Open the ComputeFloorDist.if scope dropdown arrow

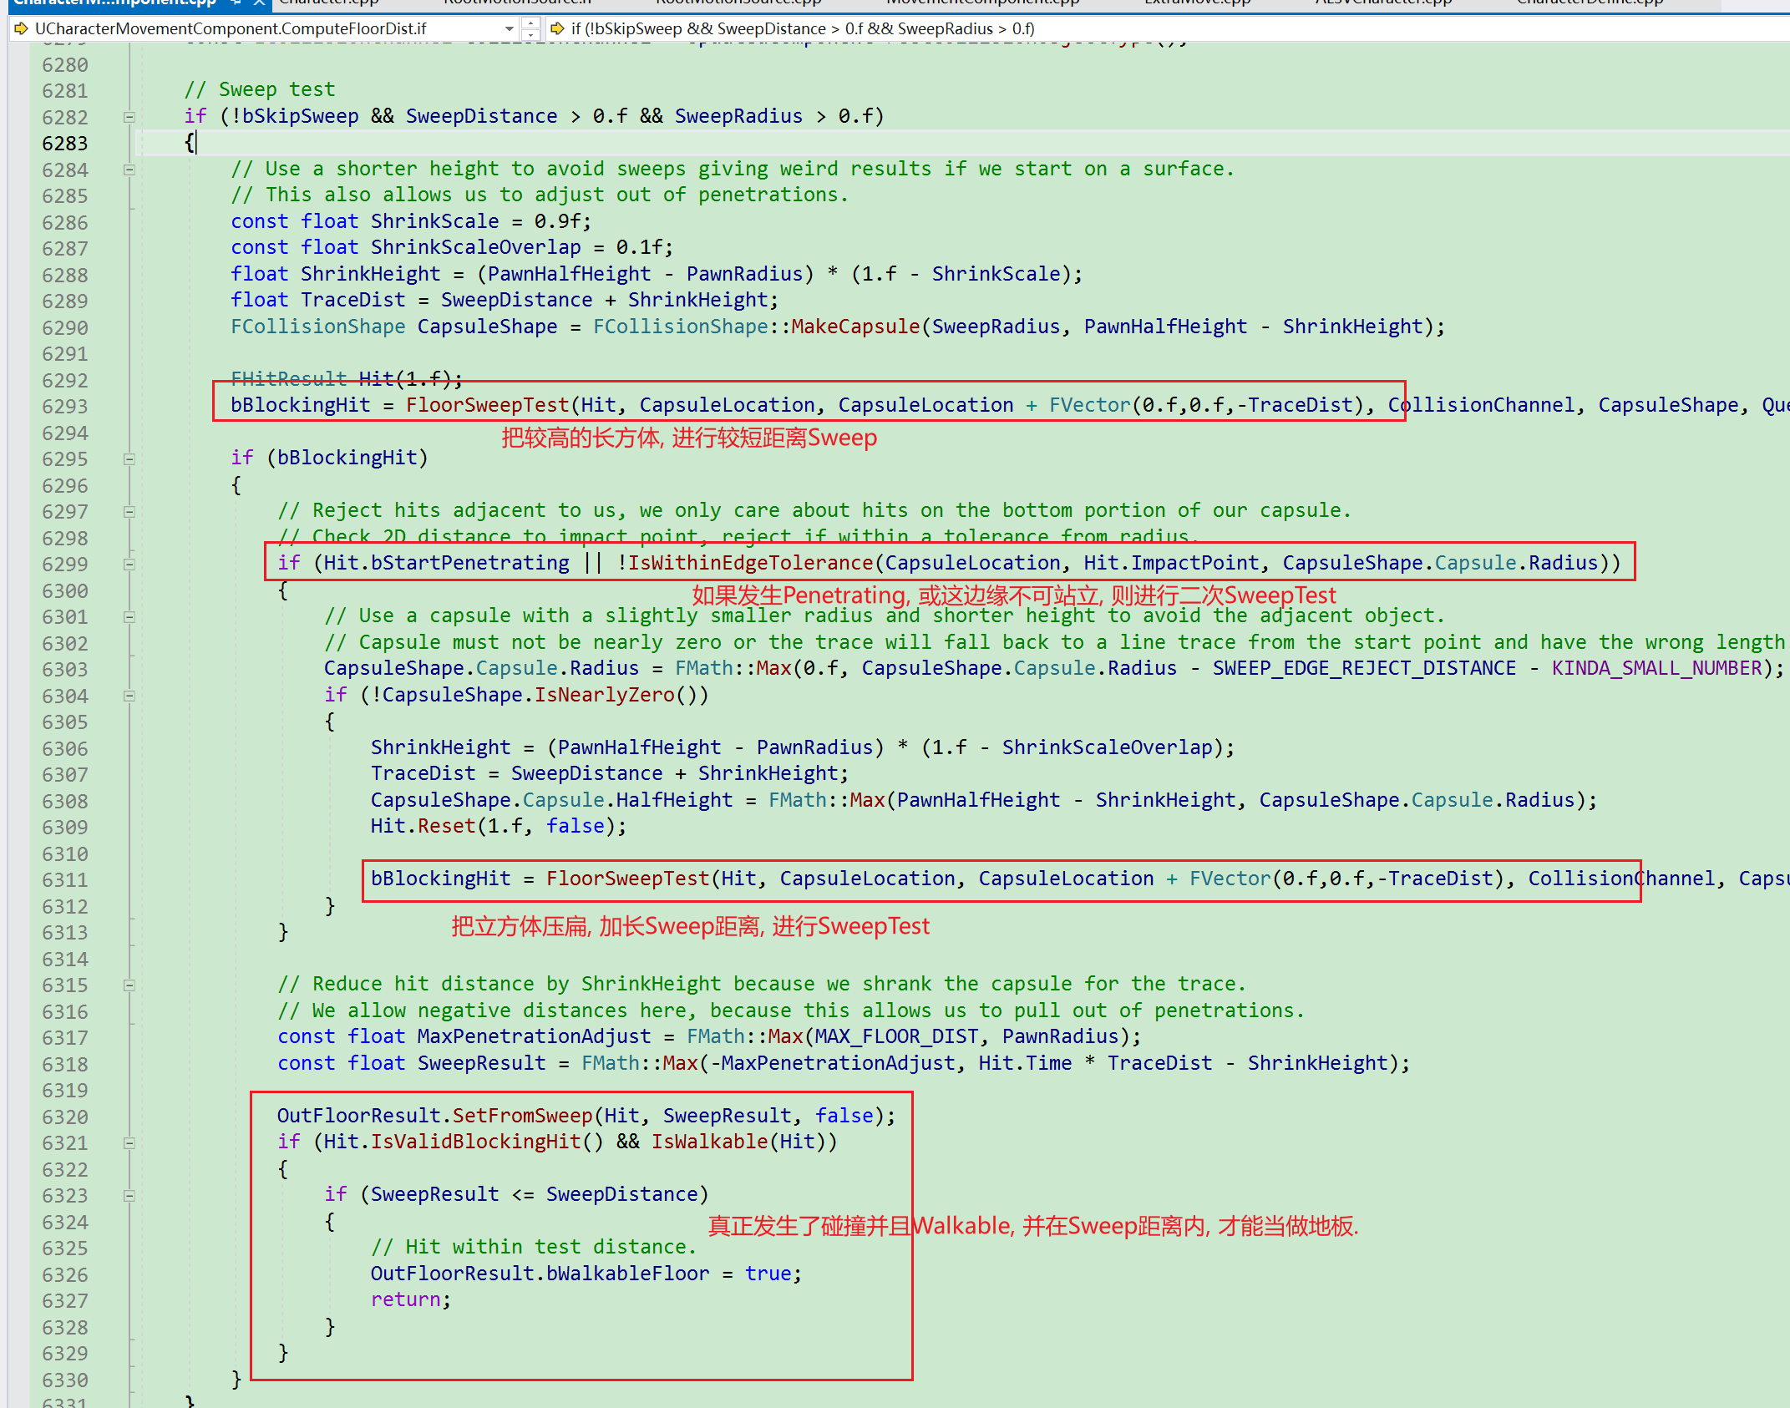(x=510, y=28)
